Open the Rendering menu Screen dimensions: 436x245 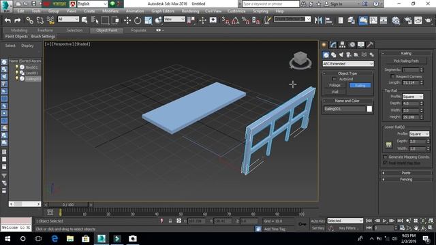coord(190,11)
